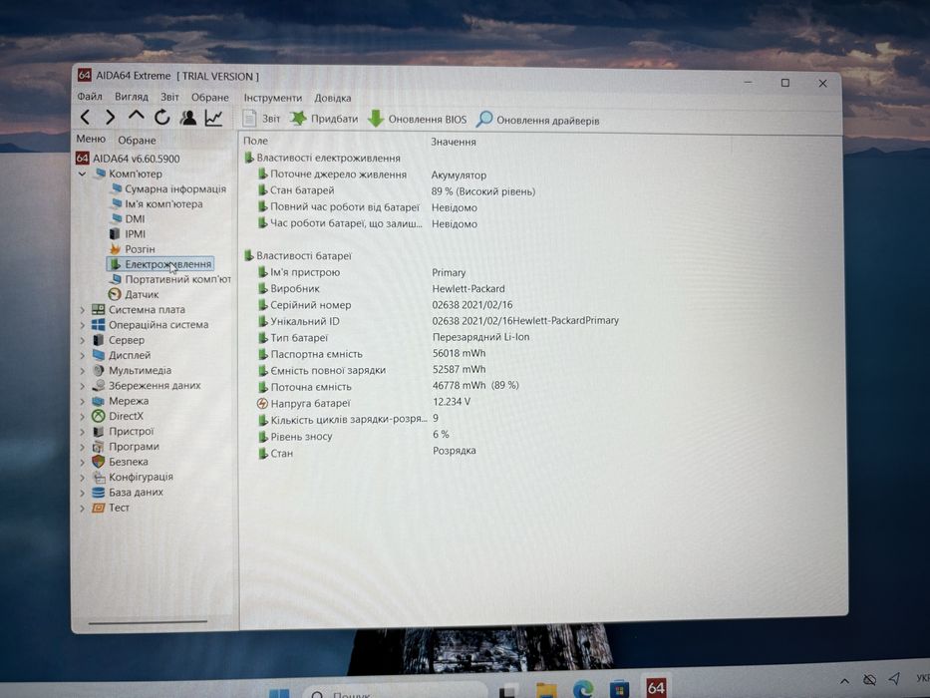
Task: Open the Вигляд menu
Action: pyautogui.click(x=132, y=97)
